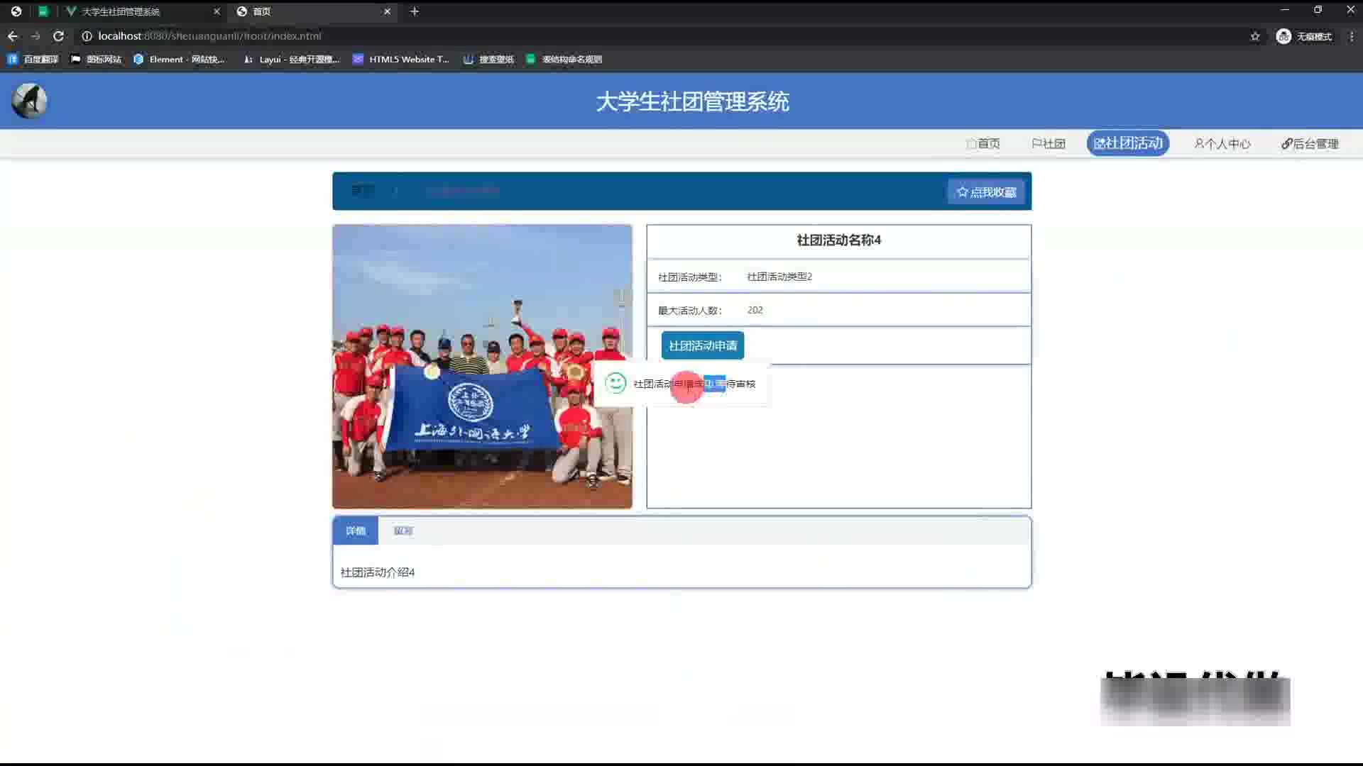Open 个人中心 from navigation

[1222, 144]
